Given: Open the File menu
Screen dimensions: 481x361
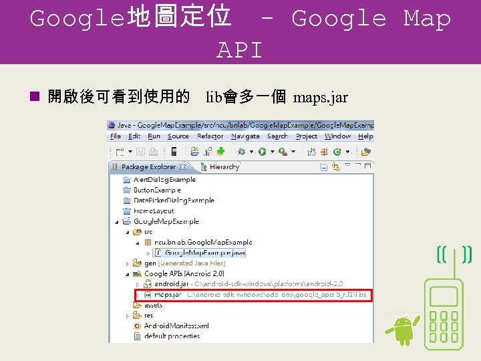Looking at the screenshot, I should click(116, 136).
